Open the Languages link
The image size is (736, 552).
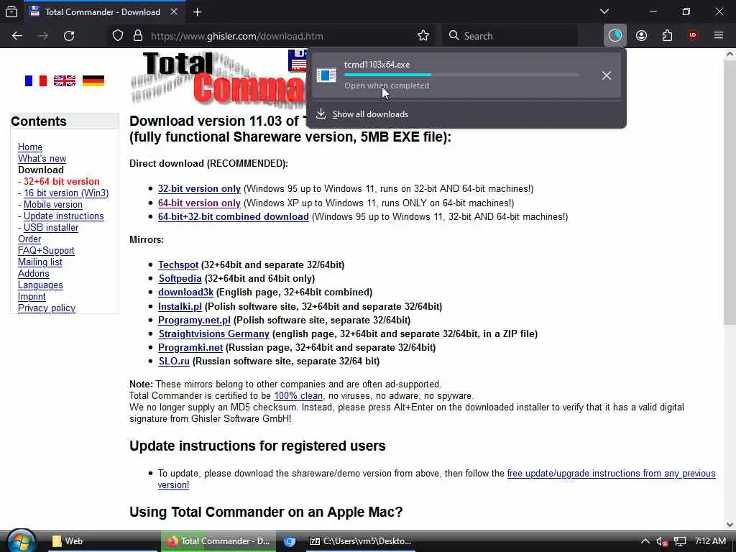(x=40, y=285)
